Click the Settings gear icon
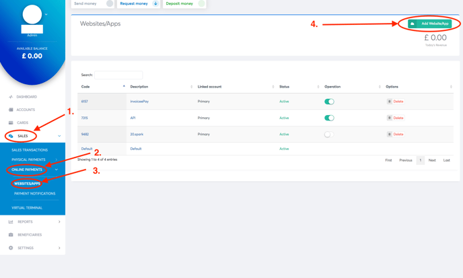 point(11,248)
